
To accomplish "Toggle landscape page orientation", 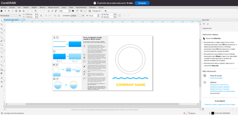I will (50, 16).
